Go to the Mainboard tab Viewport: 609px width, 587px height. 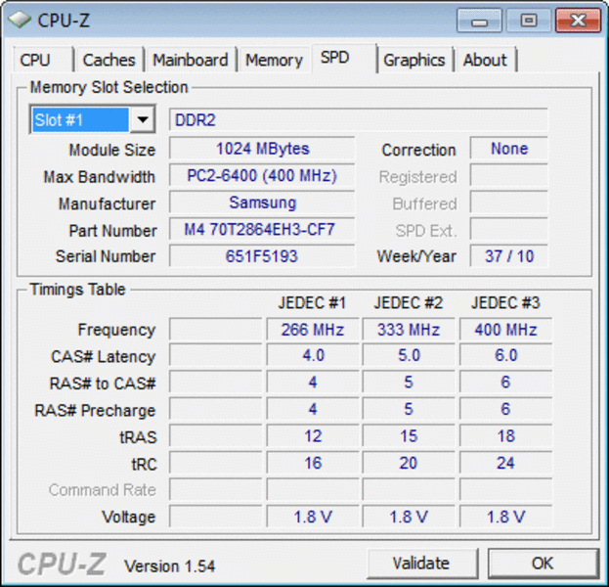[191, 61]
